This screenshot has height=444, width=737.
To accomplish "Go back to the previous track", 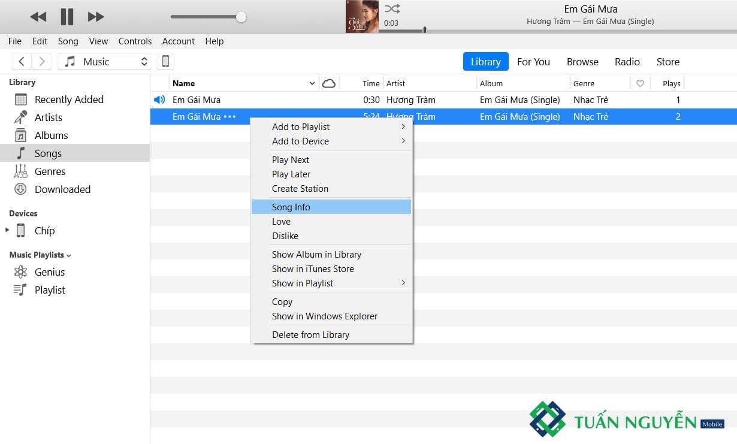I will (38, 17).
